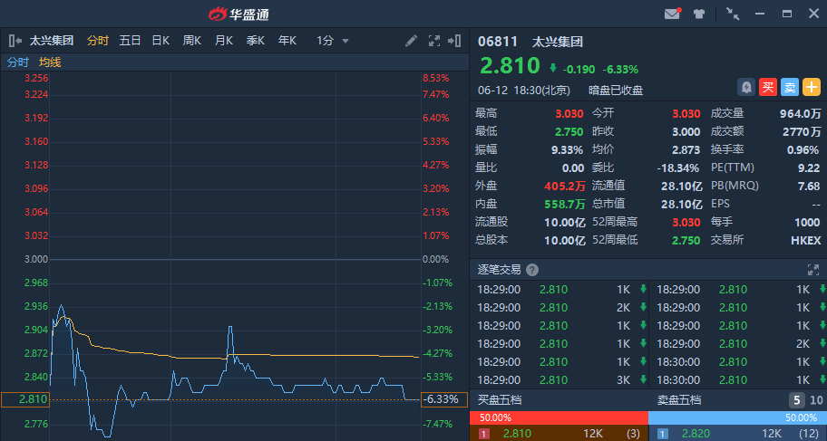Viewport: 827px width, 441px height.
Task: Click the 每手 value 1000
Action: [x=807, y=223]
